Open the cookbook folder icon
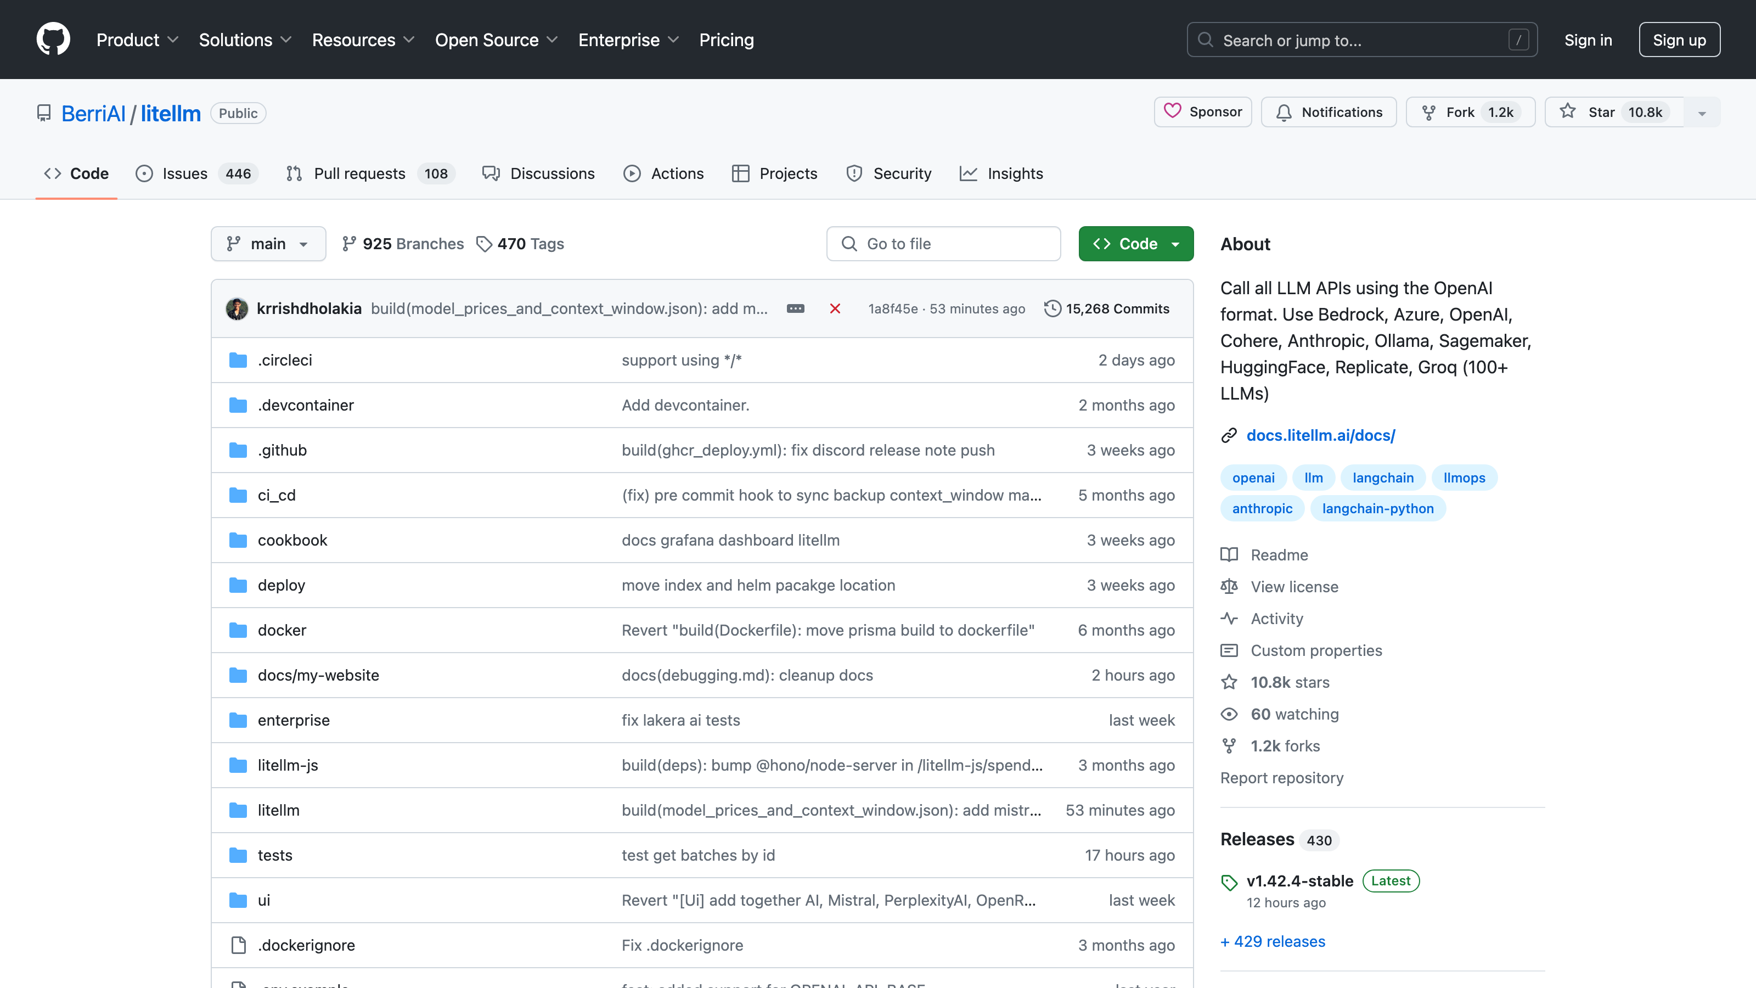The image size is (1756, 988). [238, 540]
